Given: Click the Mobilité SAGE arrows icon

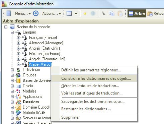Looking at the screenshot, I should pyautogui.click(x=18, y=113).
